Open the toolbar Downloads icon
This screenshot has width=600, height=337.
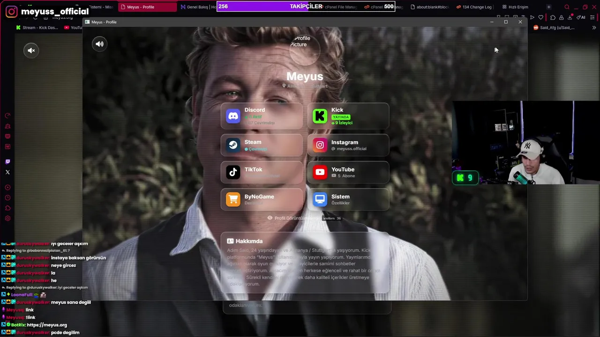tap(570, 17)
